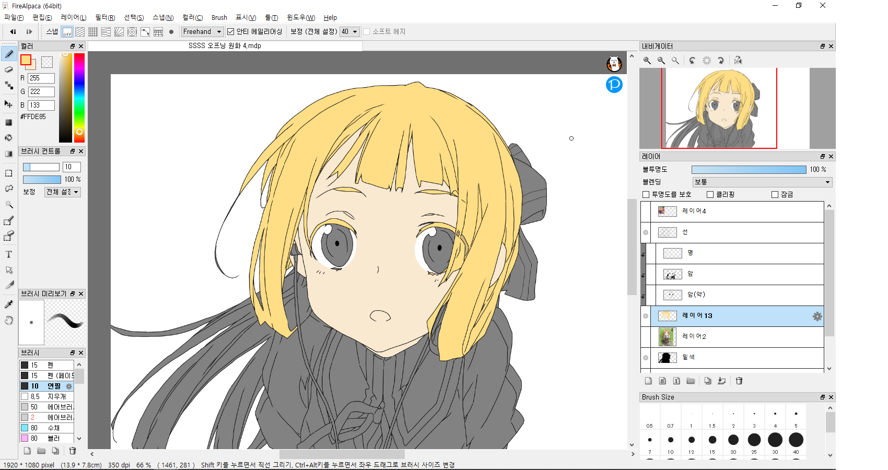Toggle visibility of the 밑색 layer
The height and width of the screenshot is (470, 888).
pyautogui.click(x=646, y=358)
